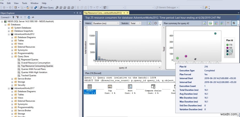The height and width of the screenshot is (117, 240).
Task: Close the Top Resource Consumers tab
Action: [x=127, y=13]
